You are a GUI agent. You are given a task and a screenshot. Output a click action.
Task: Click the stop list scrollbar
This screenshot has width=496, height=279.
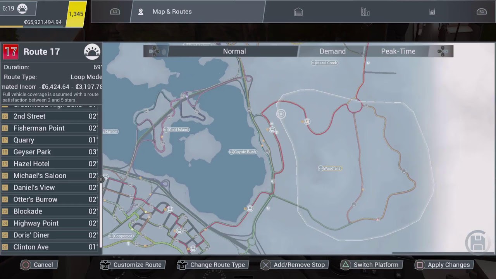coord(101,215)
